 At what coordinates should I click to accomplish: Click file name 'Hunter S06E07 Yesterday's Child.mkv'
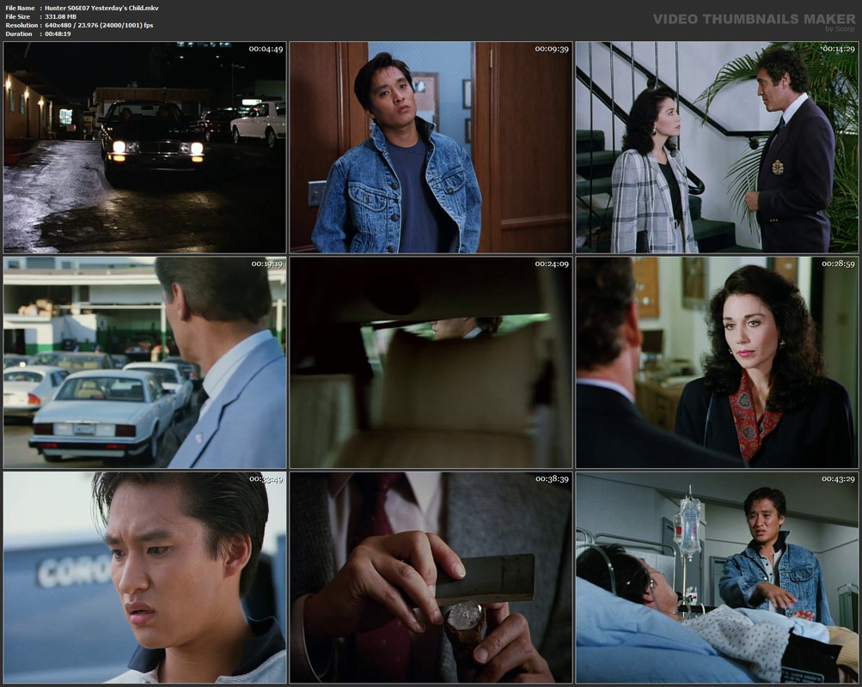tap(101, 9)
